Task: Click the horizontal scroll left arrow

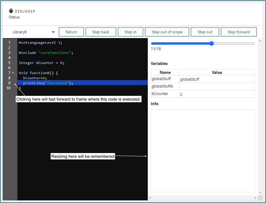Action: (150, 198)
